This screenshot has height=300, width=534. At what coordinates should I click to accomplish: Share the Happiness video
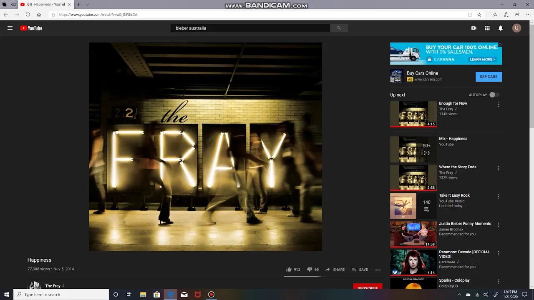click(335, 270)
